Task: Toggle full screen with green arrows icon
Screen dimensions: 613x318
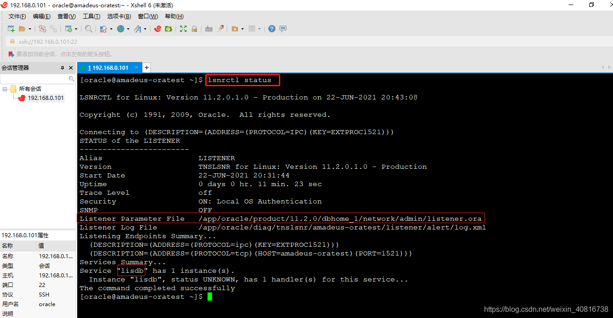Action: pyautogui.click(x=183, y=29)
